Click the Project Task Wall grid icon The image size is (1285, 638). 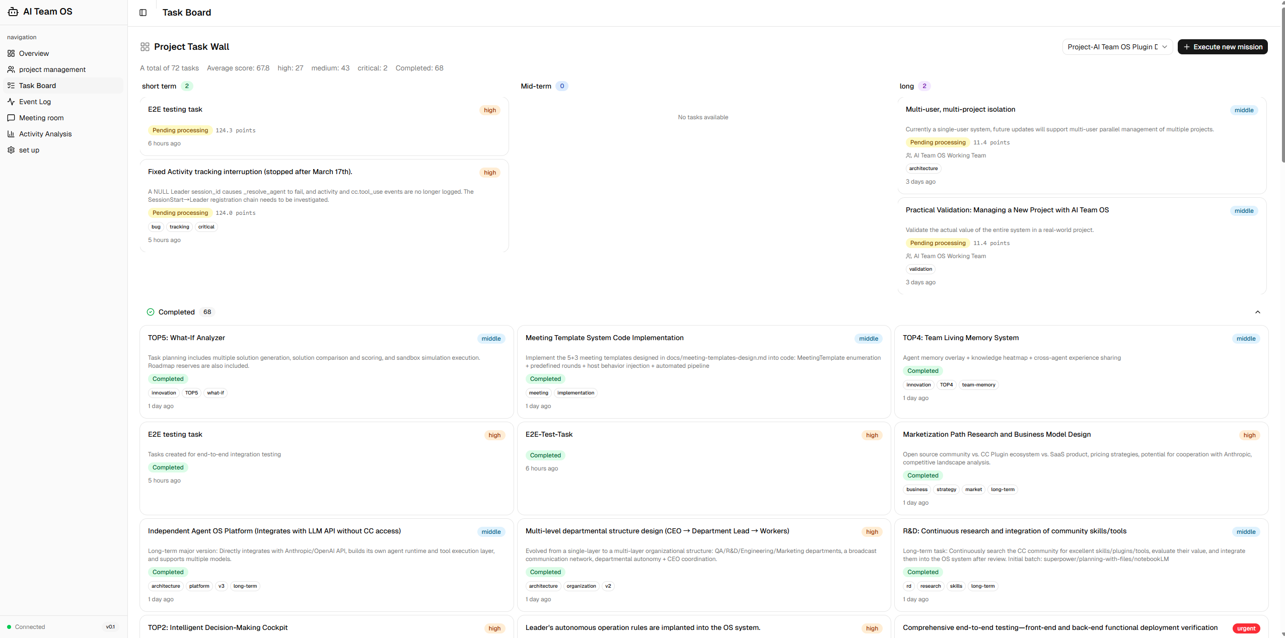pos(145,46)
